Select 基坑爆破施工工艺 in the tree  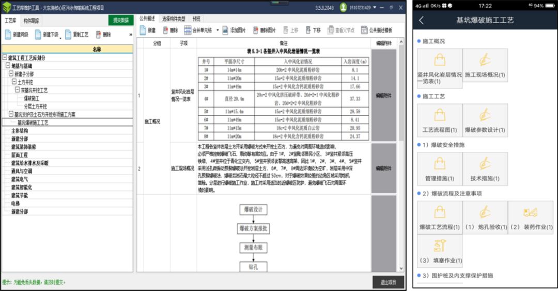click(33, 123)
